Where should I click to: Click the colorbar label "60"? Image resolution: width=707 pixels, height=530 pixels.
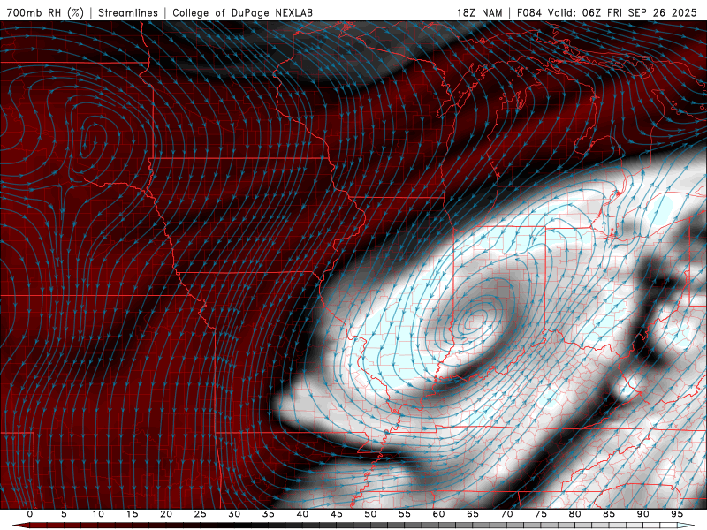[438, 514]
